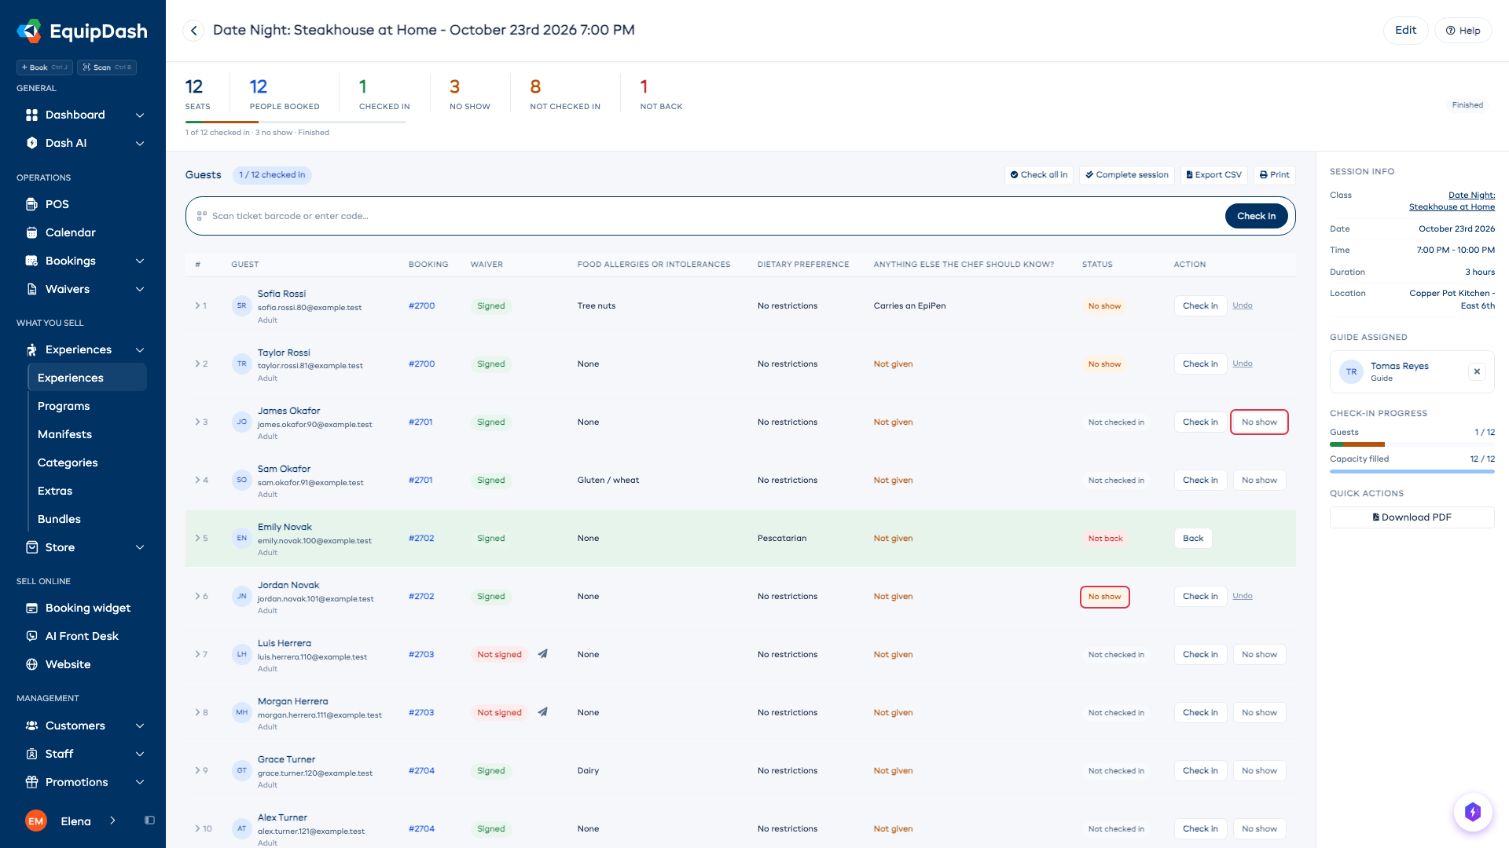Click the Guests check-in progress bar

pyautogui.click(x=1412, y=444)
